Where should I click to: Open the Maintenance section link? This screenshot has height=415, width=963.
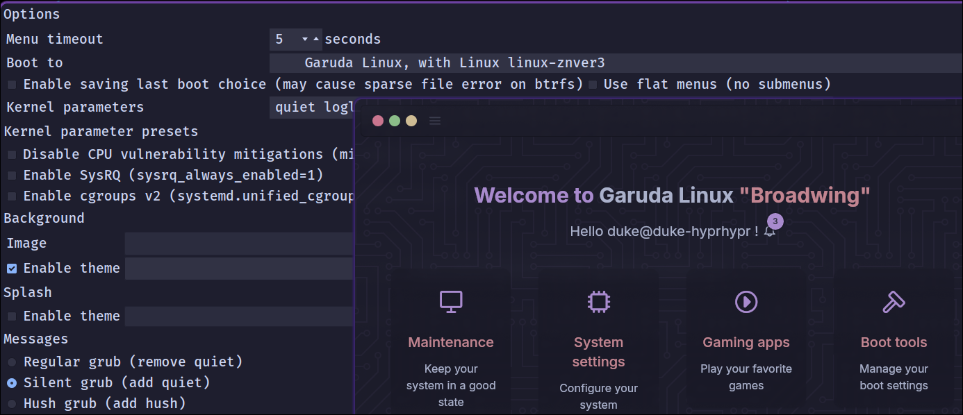tap(451, 342)
